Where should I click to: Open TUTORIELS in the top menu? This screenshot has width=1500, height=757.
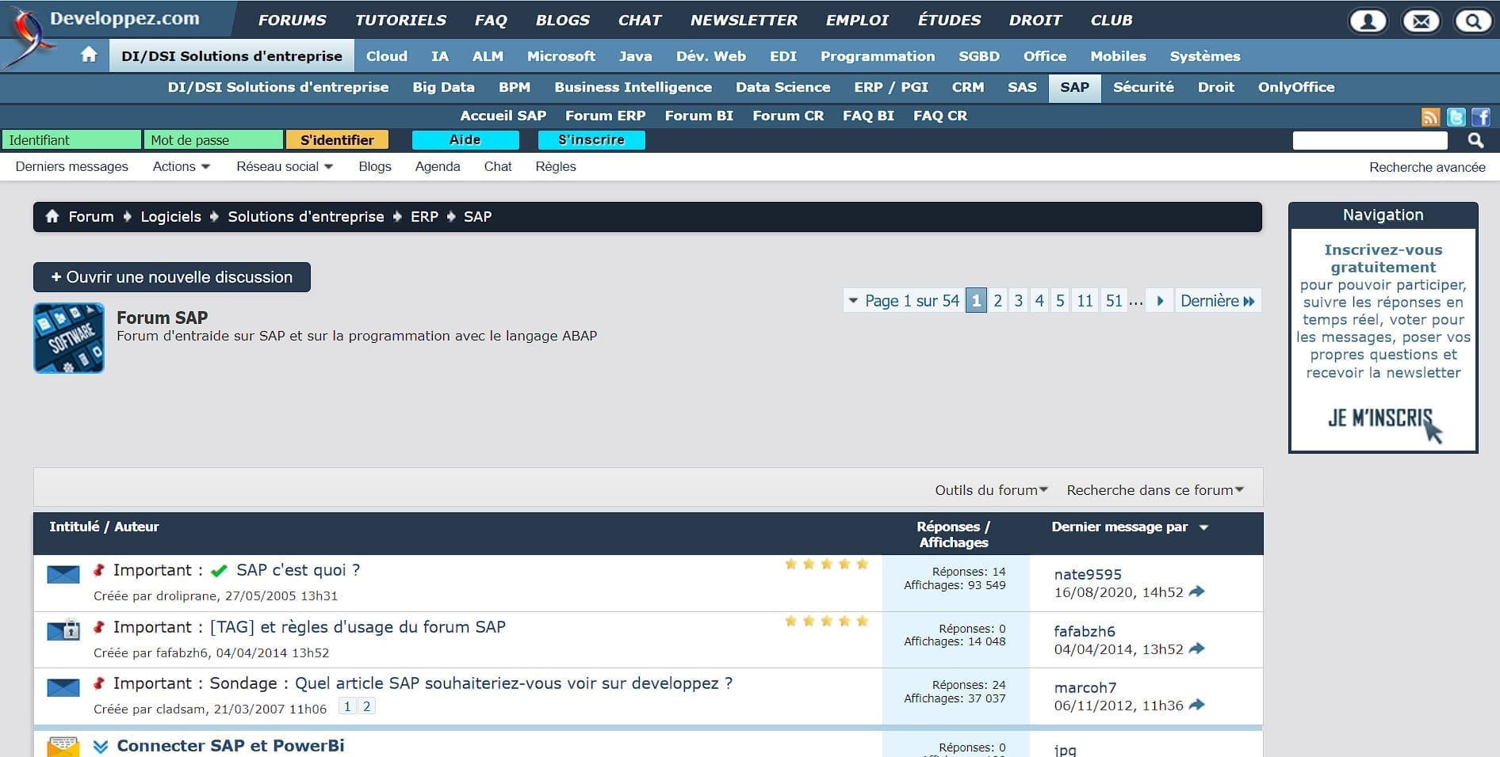pos(400,20)
